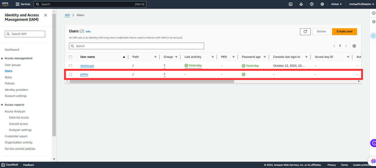
Task: Open top bar settings gear
Action: click(x=322, y=4)
